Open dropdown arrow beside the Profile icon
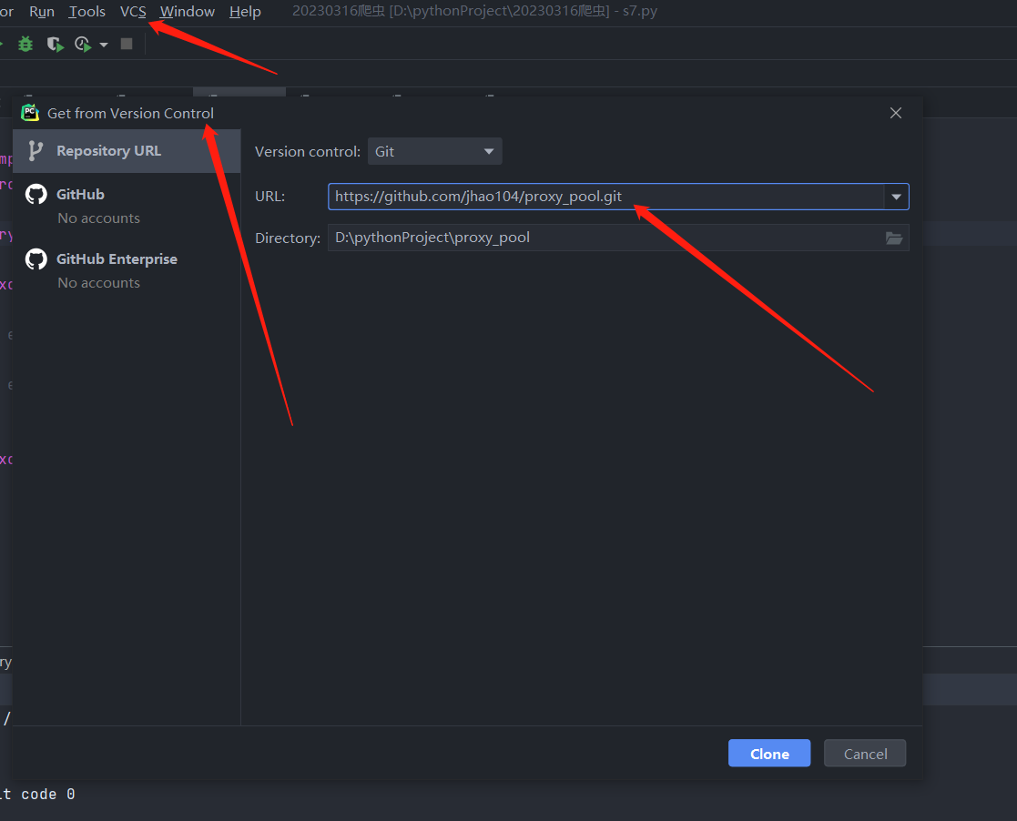The height and width of the screenshot is (821, 1017). (x=104, y=45)
